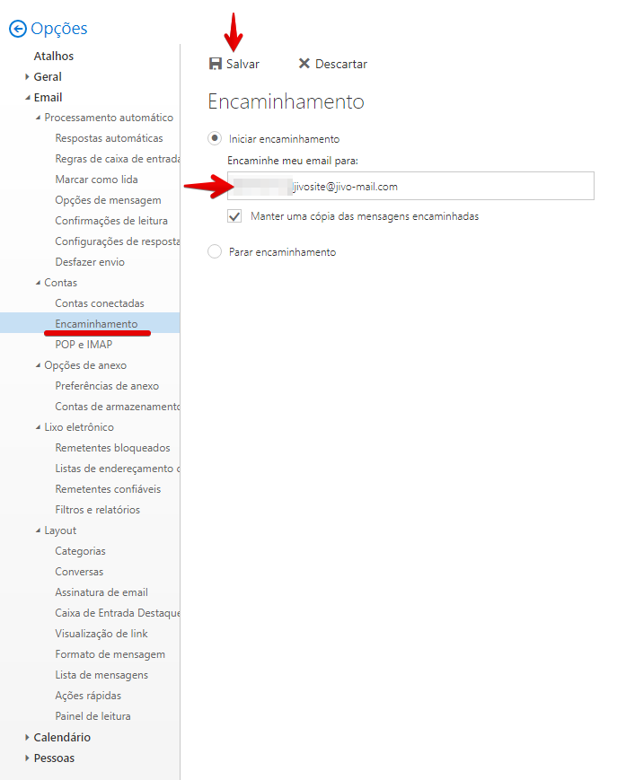Expand the Calendário section
The image size is (617, 780).
pos(27,737)
